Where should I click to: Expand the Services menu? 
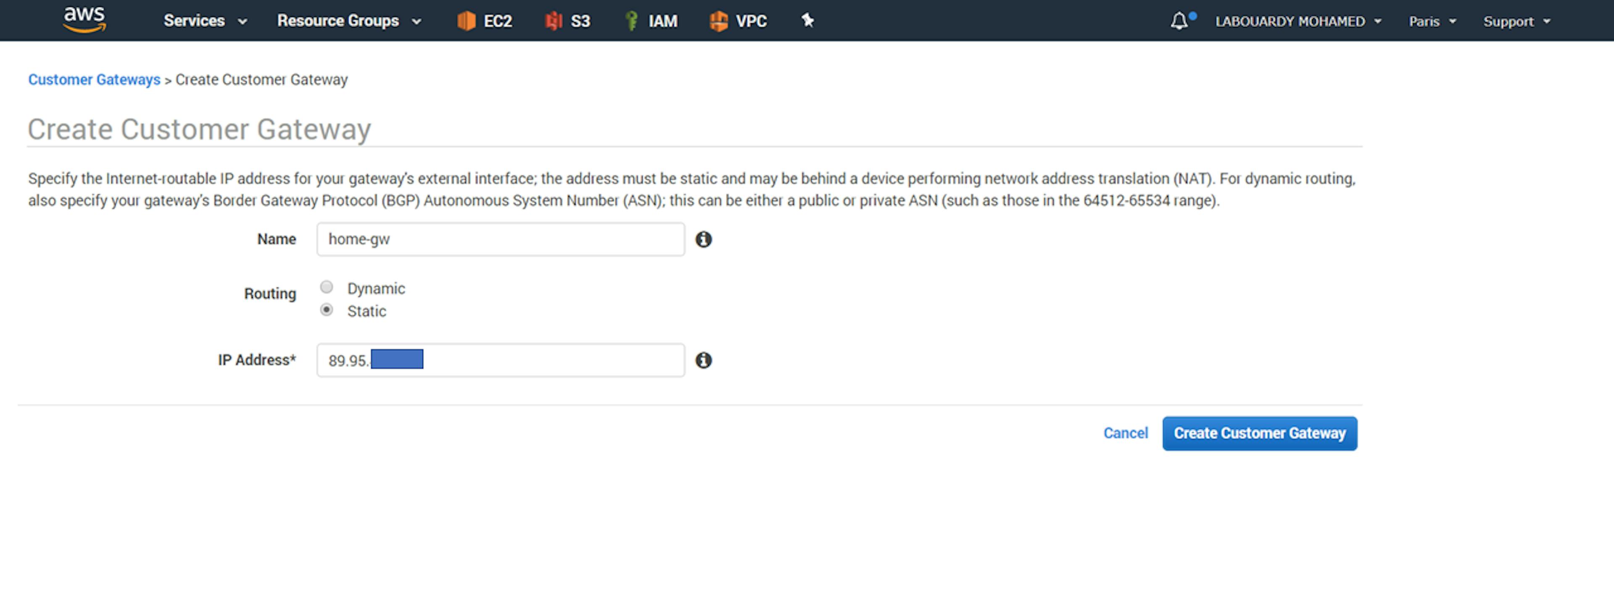tap(205, 21)
